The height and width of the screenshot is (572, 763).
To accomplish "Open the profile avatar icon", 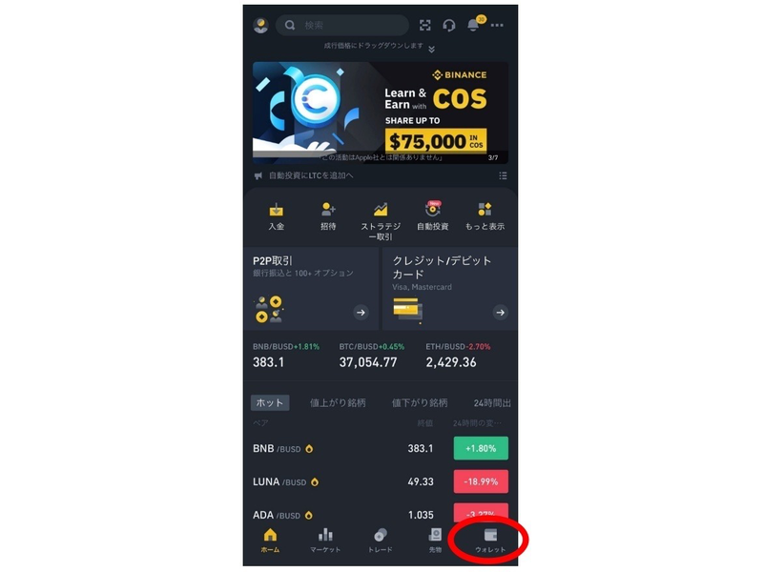I will pos(260,26).
